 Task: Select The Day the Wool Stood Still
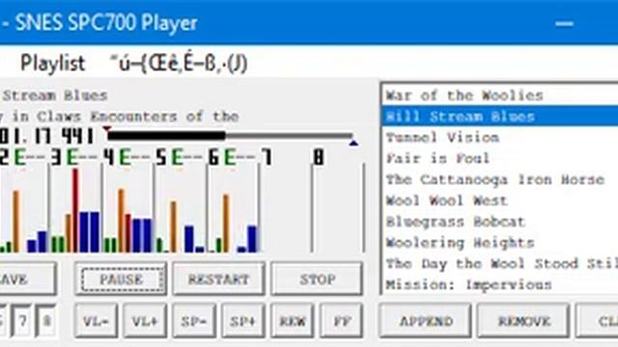[500, 263]
